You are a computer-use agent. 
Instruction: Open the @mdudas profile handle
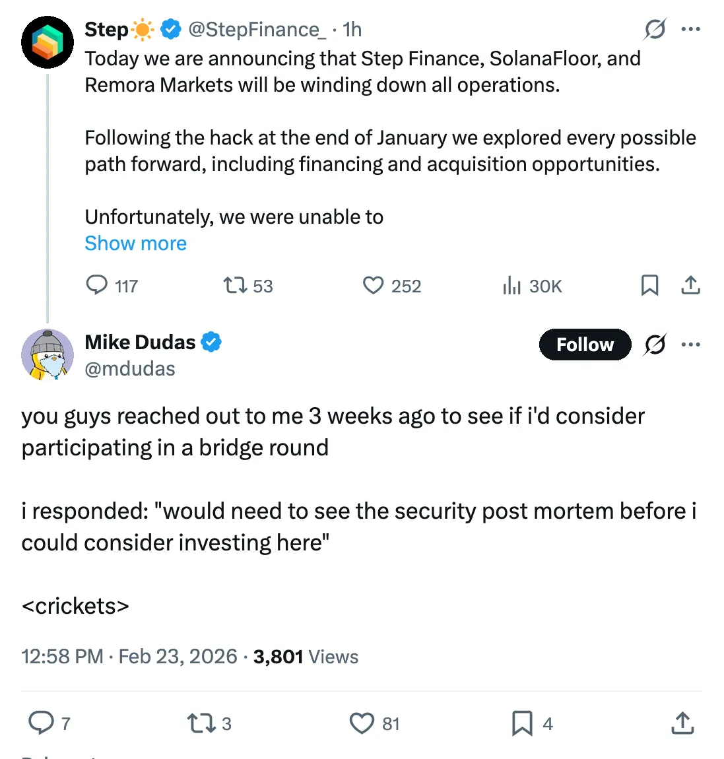pyautogui.click(x=130, y=368)
